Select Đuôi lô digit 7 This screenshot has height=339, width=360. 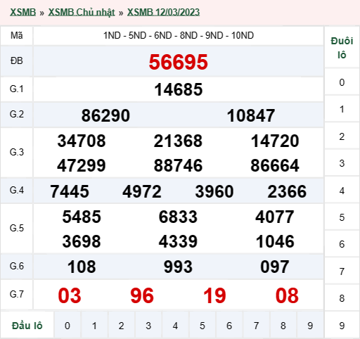pos(342,271)
